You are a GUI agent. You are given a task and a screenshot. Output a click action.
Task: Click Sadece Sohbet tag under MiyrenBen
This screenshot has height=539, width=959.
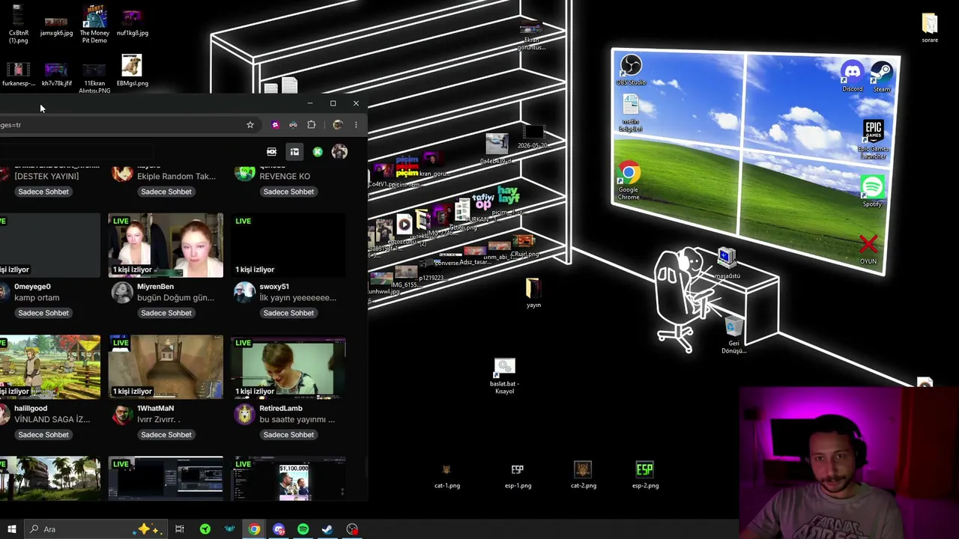pyautogui.click(x=166, y=313)
